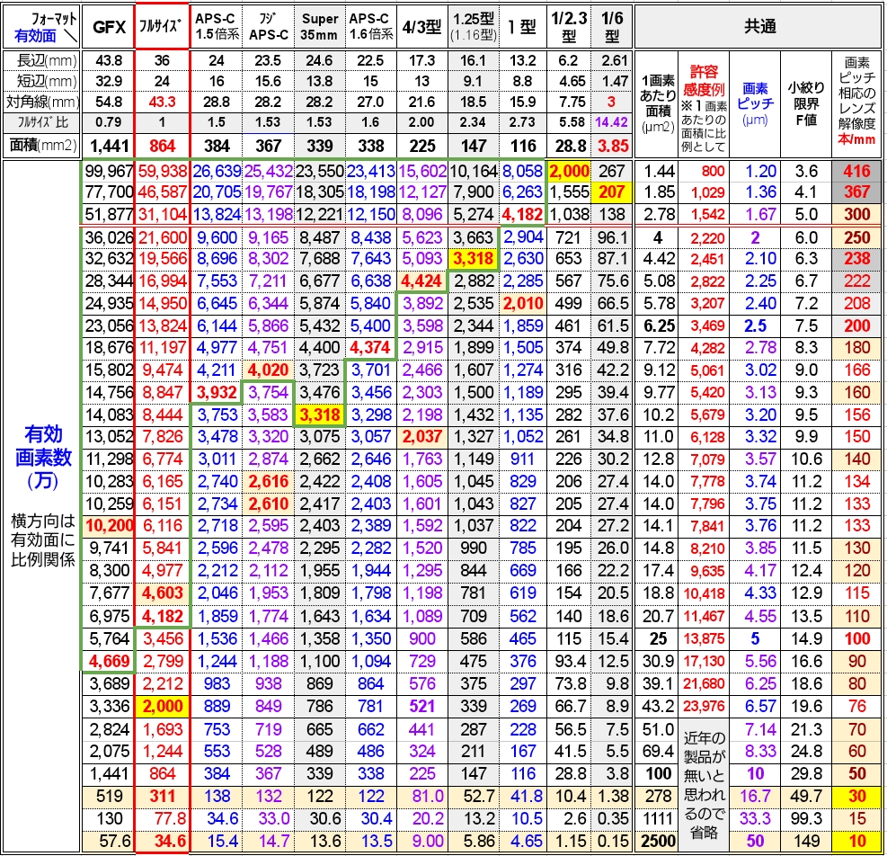Select the 小絞り限界F値 column header

806,104
